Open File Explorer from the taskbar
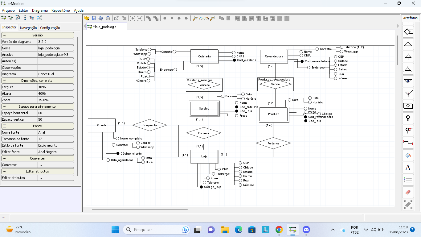 [x=225, y=230]
